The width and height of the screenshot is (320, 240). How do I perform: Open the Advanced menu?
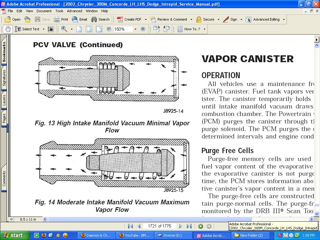coord(74,11)
